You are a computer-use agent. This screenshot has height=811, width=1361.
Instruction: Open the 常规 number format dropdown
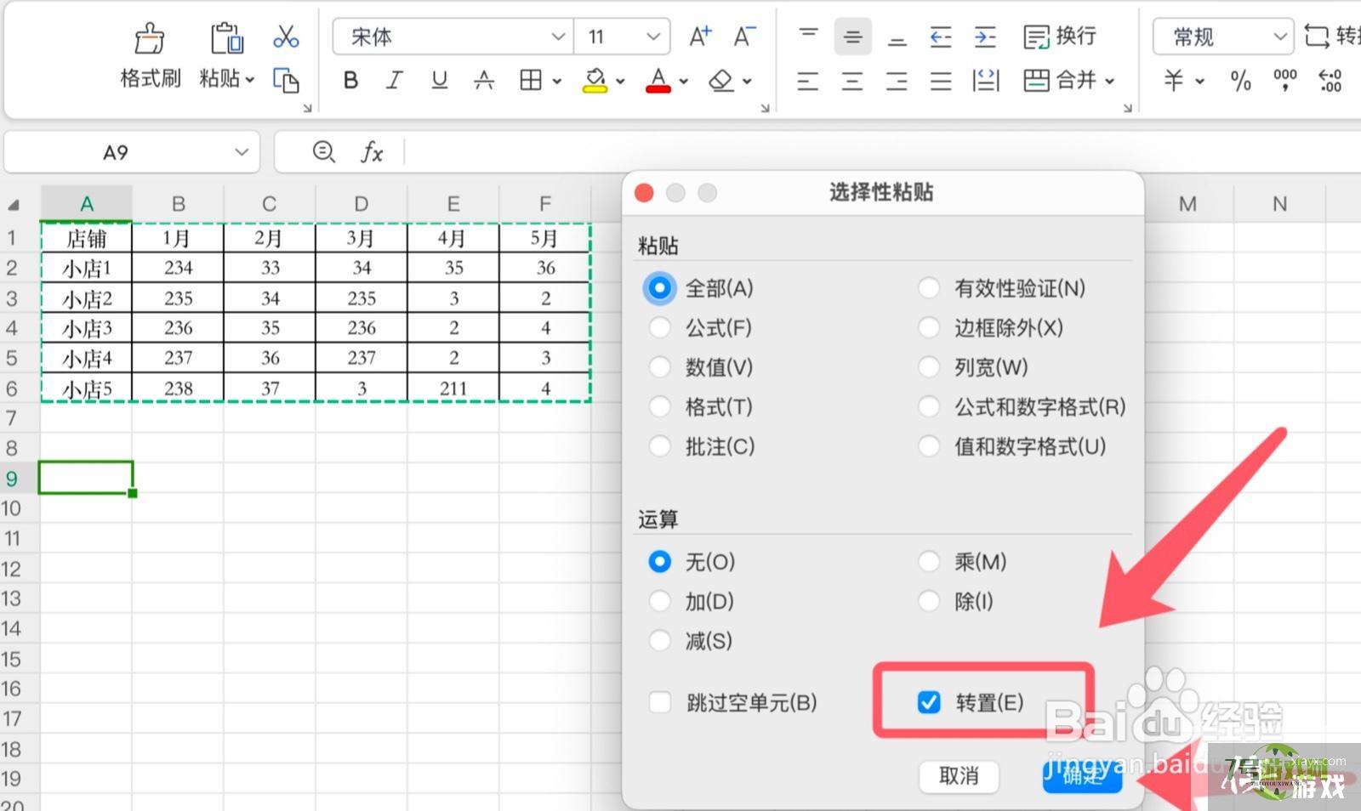pos(1279,37)
